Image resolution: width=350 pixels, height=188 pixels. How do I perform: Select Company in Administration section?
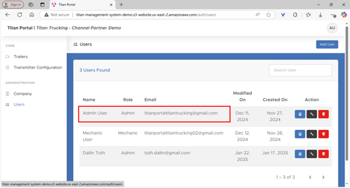tap(22, 94)
